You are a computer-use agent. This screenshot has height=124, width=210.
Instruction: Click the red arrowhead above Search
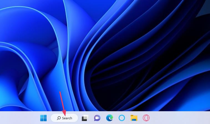tap(64, 113)
